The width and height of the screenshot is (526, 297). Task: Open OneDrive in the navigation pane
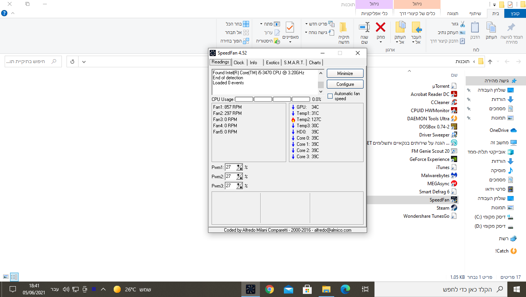point(503,130)
